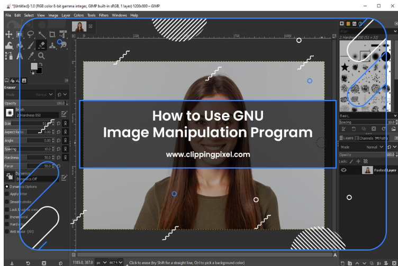This screenshot has width=398, height=266.
Task: Select the Free Select lasso tool
Action: (31, 34)
